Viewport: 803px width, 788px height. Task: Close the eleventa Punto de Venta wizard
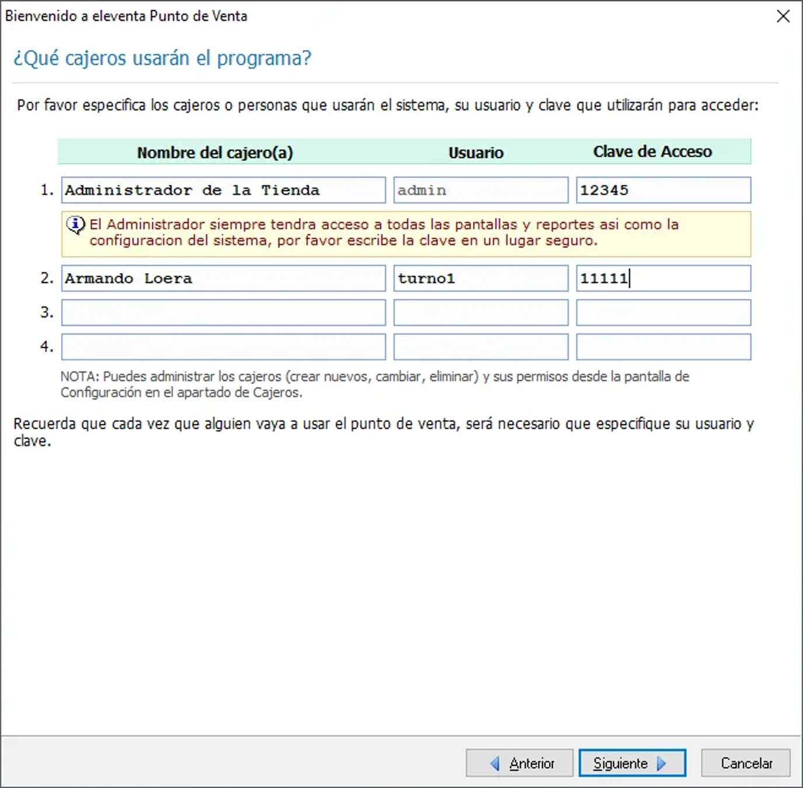coord(783,16)
